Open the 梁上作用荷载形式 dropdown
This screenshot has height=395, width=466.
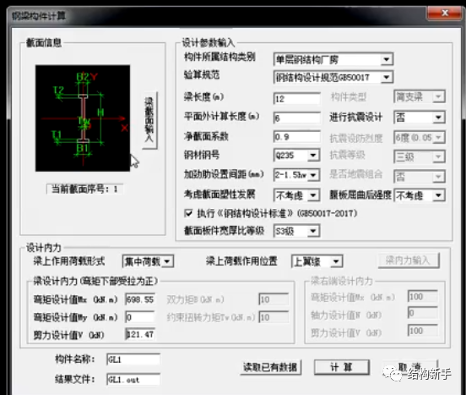click(148, 261)
